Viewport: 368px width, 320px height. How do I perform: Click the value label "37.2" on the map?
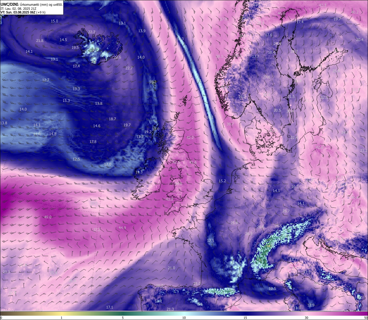click(97, 230)
